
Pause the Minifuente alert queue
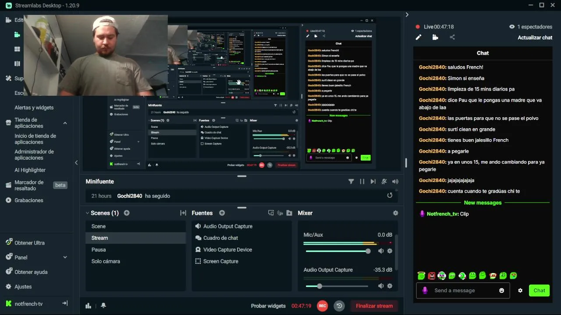pyautogui.click(x=362, y=182)
